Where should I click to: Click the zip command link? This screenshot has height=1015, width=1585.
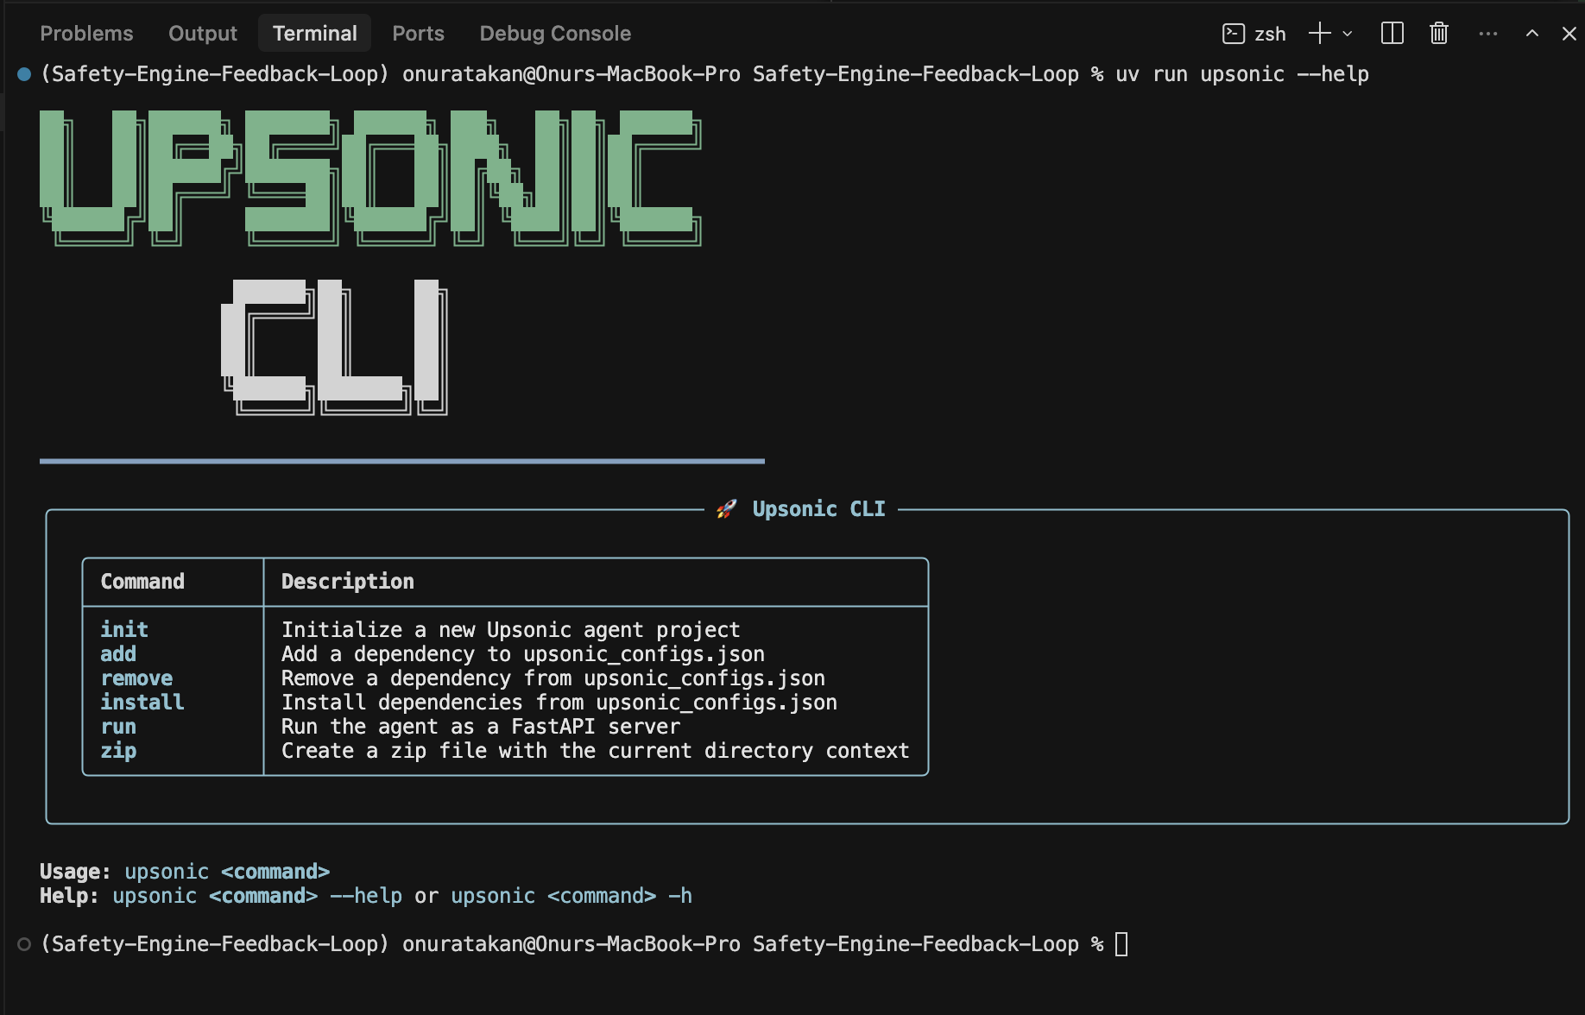point(117,750)
